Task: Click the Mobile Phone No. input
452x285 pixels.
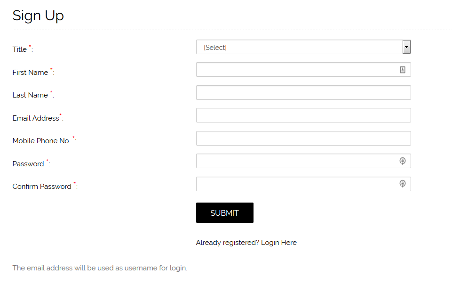Action: (303, 138)
